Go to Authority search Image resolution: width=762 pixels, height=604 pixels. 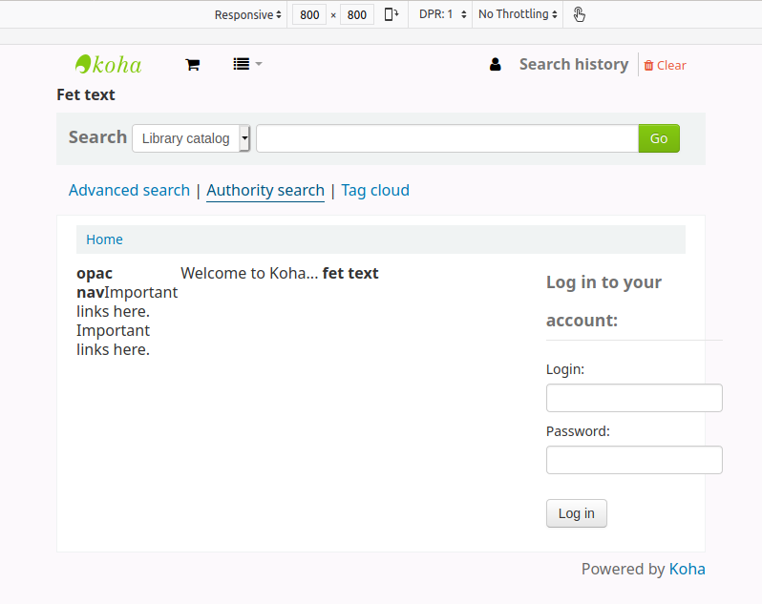click(265, 190)
